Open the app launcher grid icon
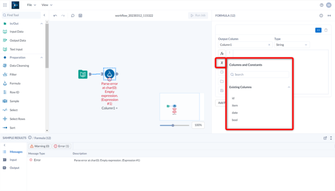 tap(5, 5)
